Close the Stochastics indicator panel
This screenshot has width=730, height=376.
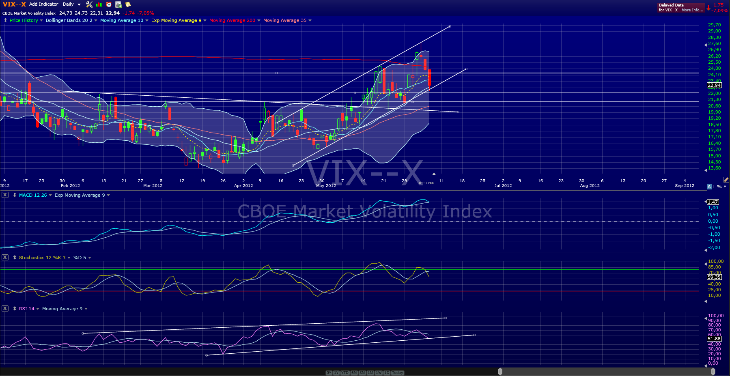(x=5, y=258)
